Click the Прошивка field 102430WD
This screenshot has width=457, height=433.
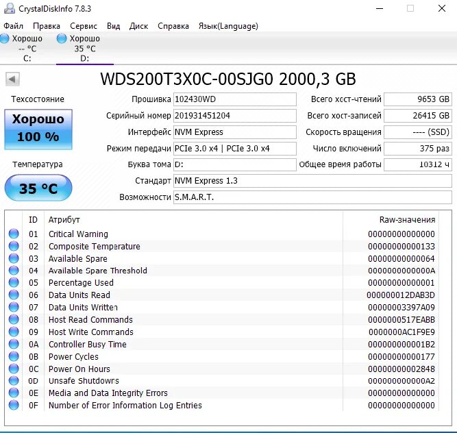point(234,99)
